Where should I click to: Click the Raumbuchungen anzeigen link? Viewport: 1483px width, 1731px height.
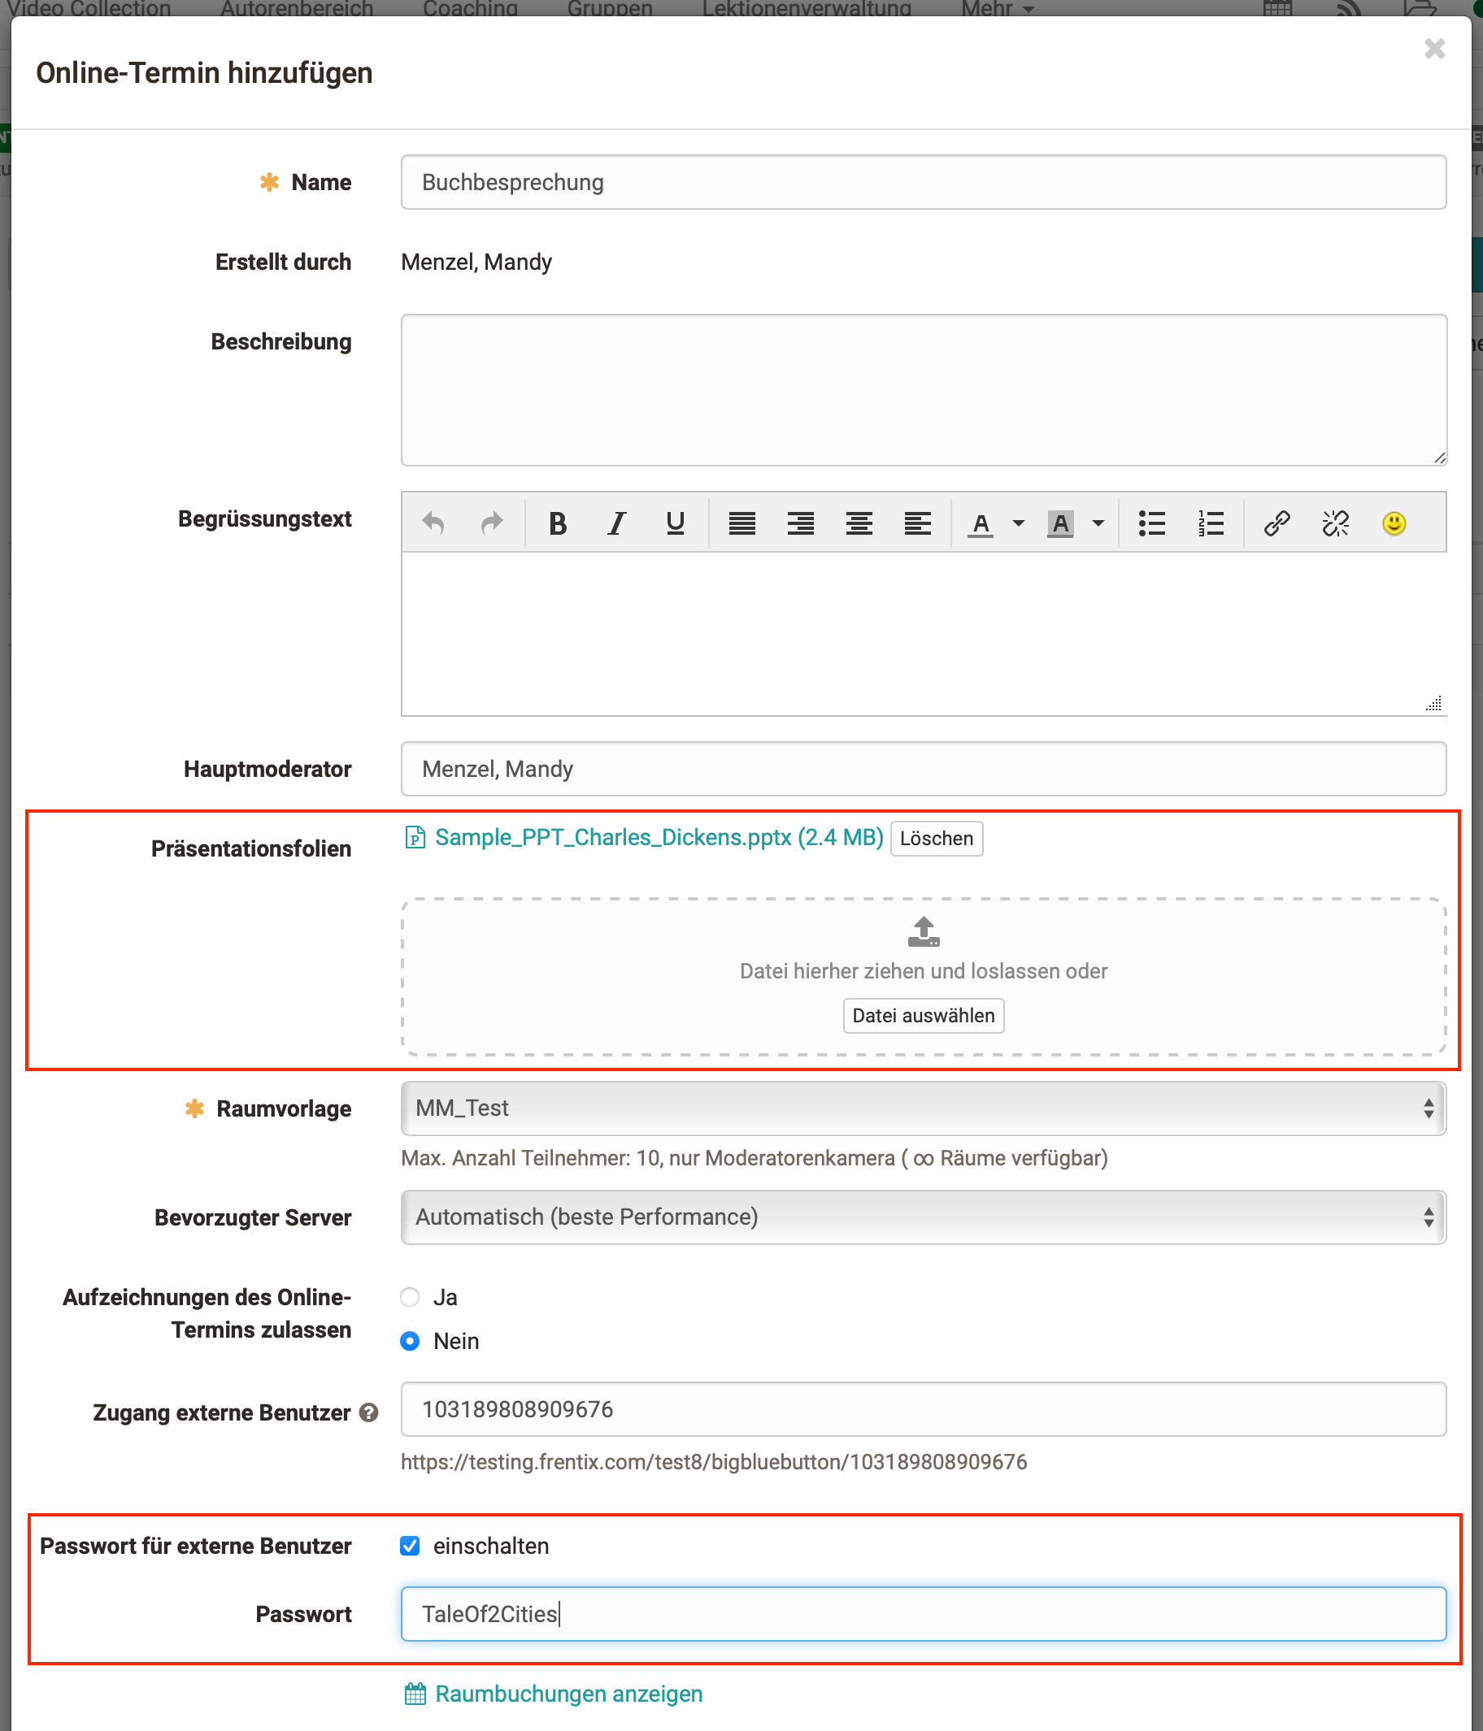click(568, 1694)
